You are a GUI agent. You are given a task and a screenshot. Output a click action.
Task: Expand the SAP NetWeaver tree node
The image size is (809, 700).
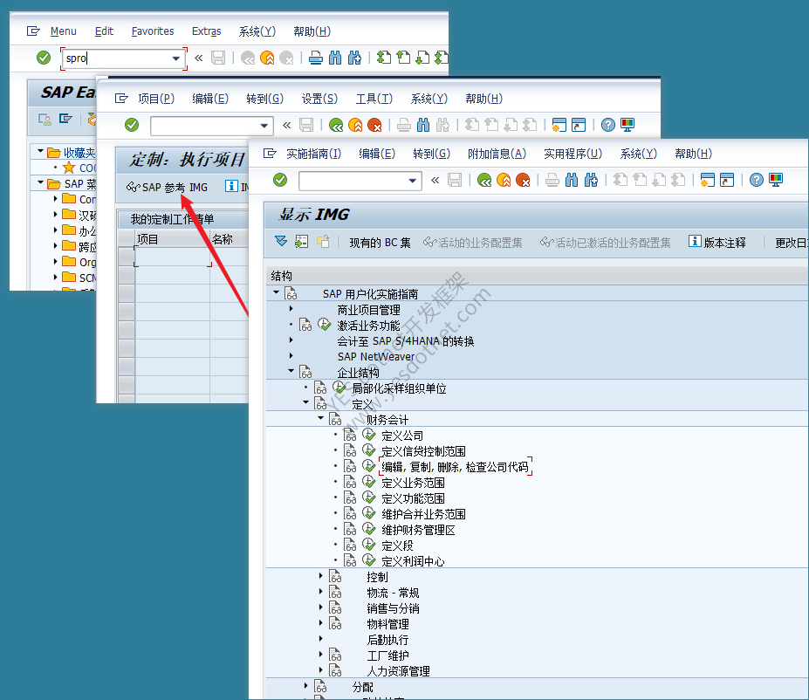click(x=291, y=355)
